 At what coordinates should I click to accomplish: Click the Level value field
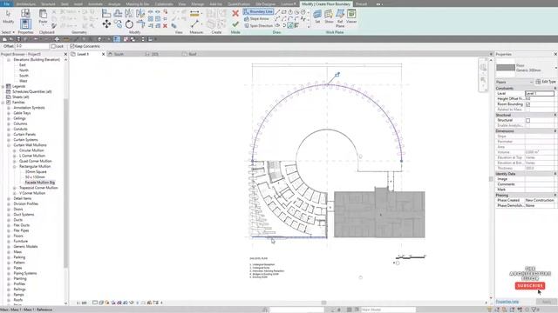click(x=540, y=93)
